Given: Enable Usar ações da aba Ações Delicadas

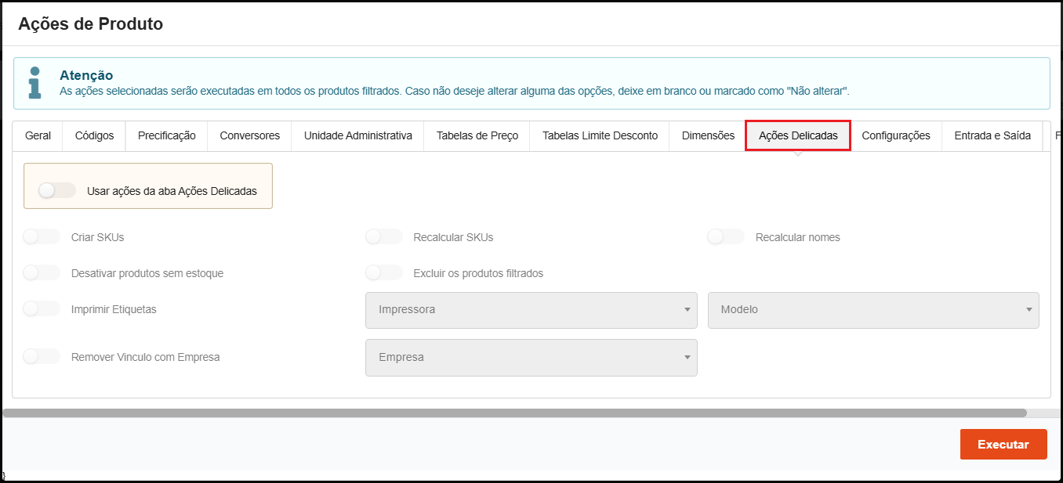Looking at the screenshot, I should [56, 190].
